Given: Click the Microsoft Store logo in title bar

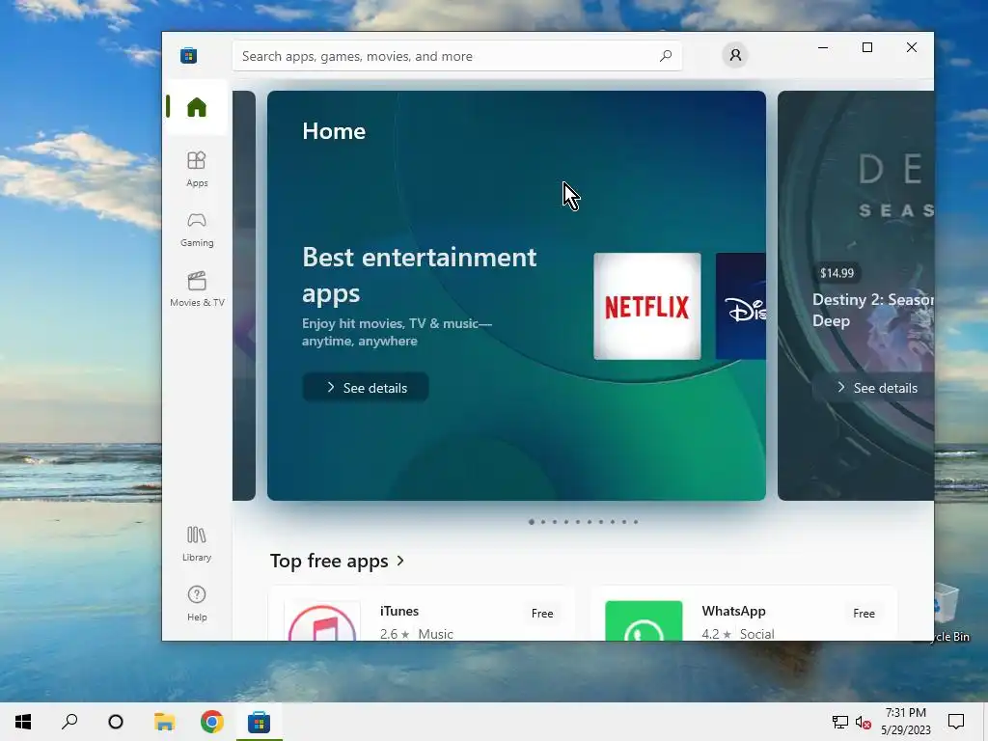Looking at the screenshot, I should pyautogui.click(x=188, y=55).
